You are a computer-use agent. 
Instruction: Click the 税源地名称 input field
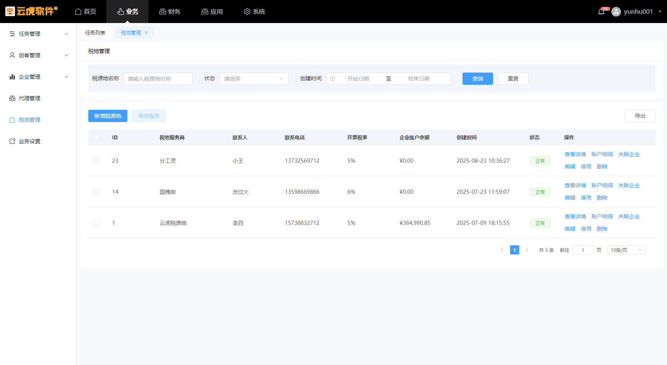(x=158, y=79)
